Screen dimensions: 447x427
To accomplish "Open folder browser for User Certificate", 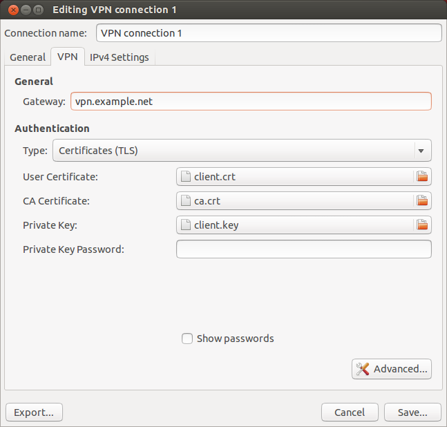I will point(422,177).
